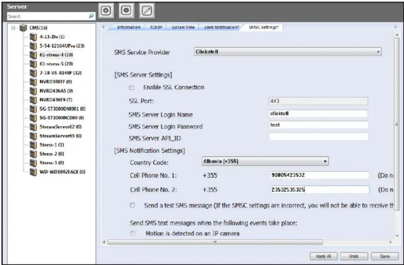
Task: Switch to the TCP/IP tab
Action: tap(156, 27)
